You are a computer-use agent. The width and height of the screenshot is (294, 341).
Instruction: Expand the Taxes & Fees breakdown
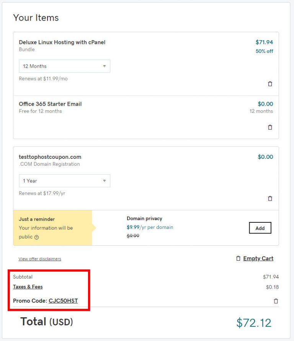tap(28, 287)
